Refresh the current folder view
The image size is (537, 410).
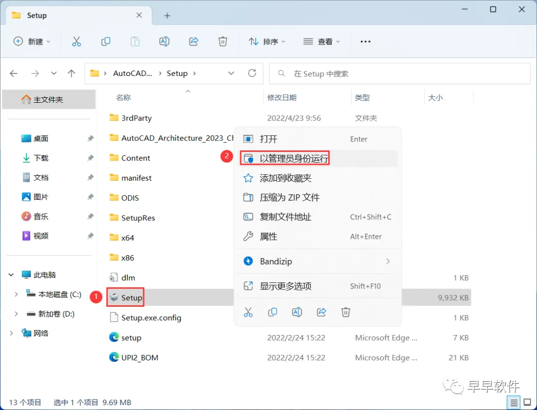point(252,73)
